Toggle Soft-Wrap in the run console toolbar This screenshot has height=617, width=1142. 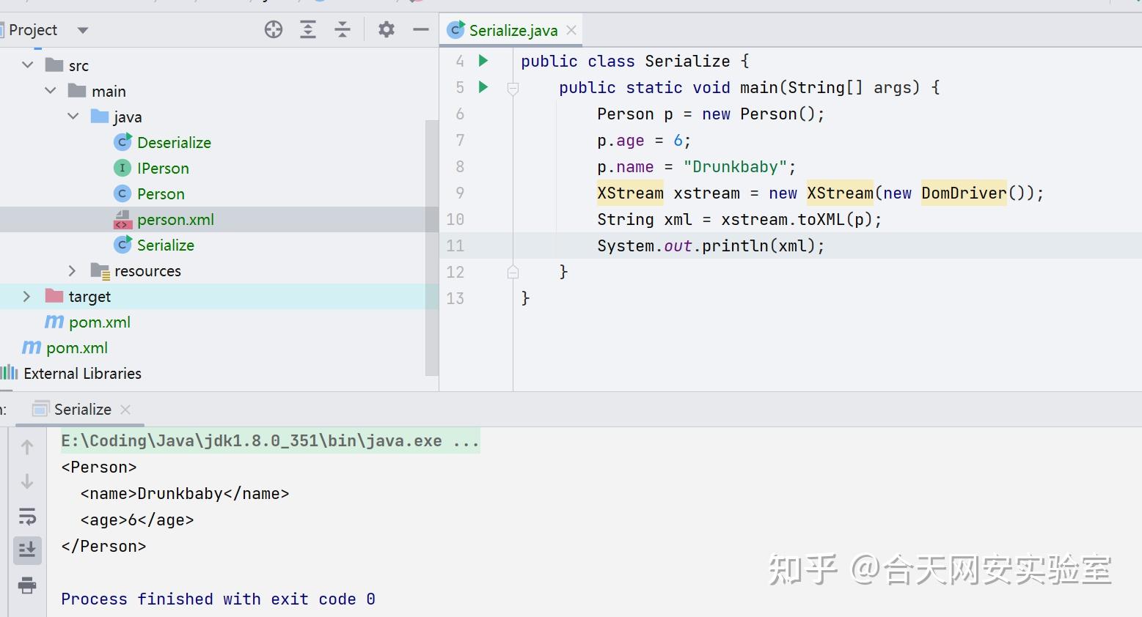(27, 516)
